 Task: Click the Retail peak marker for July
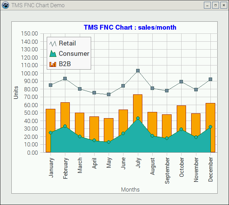(x=138, y=71)
